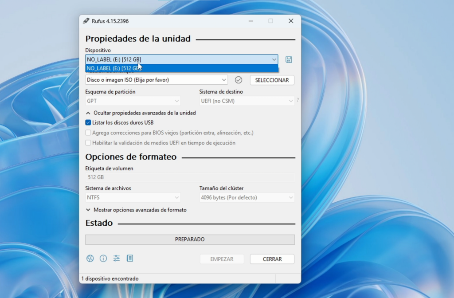Click the SELECCIONAR button
This screenshot has width=454, height=298.
(272, 80)
